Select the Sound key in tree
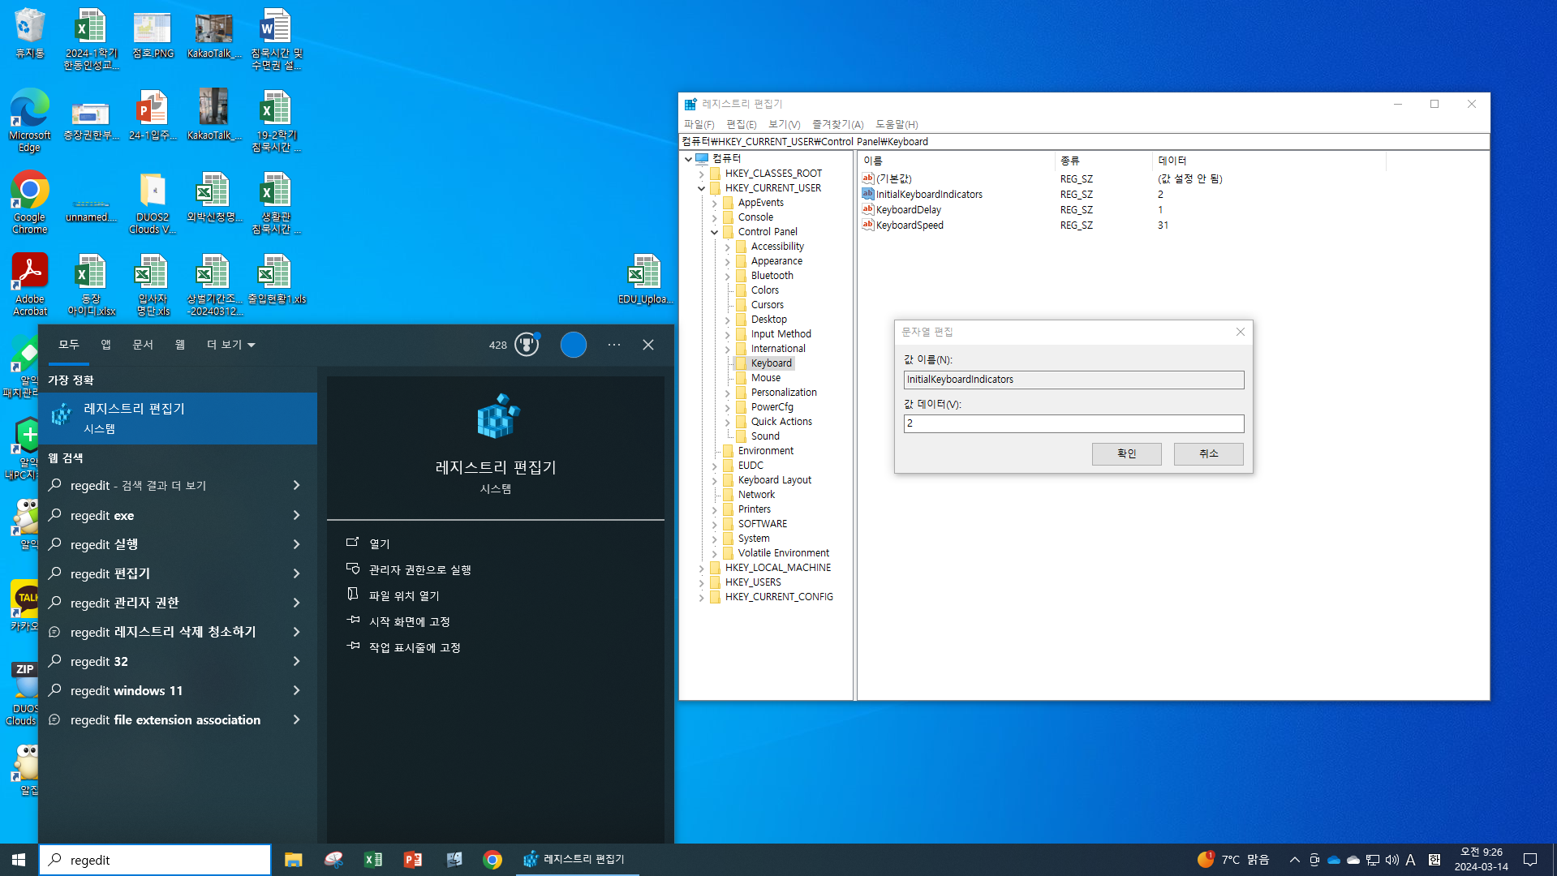Screen dimensions: 1557x876 765,436
